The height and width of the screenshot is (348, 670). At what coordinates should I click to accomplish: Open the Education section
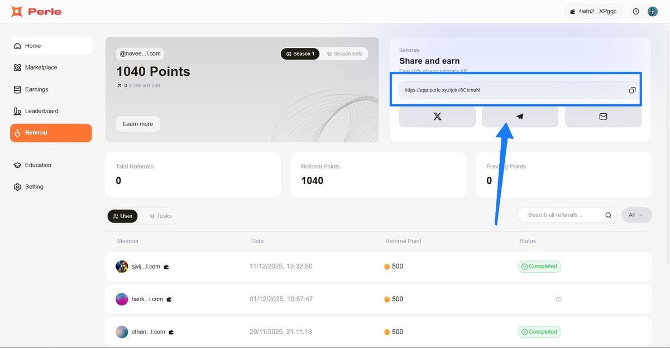click(x=51, y=165)
